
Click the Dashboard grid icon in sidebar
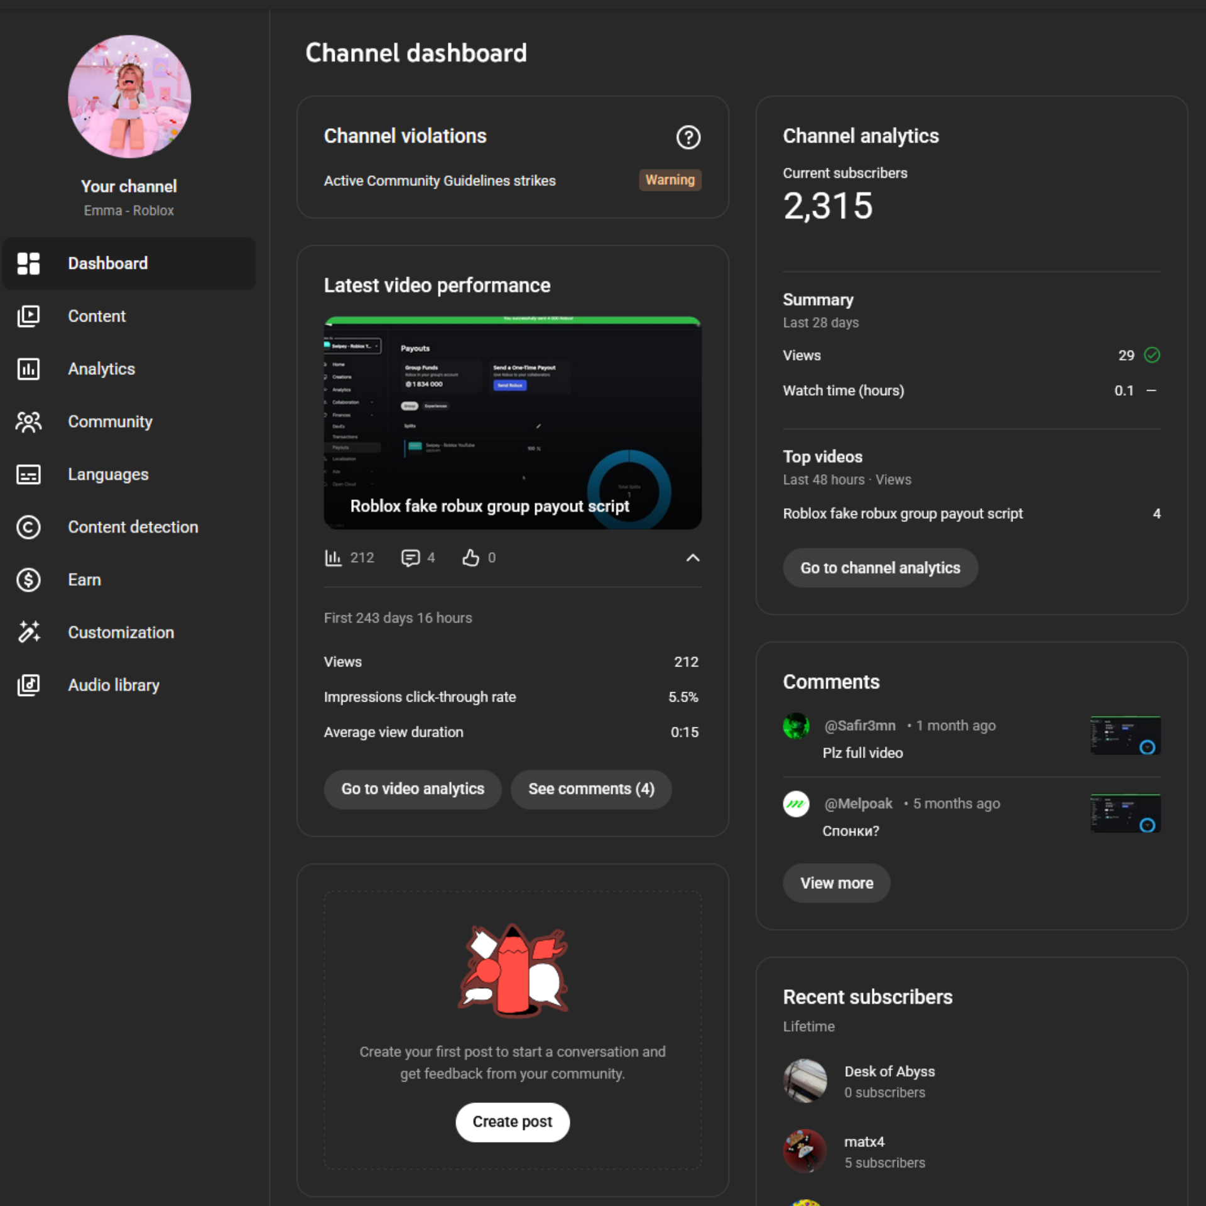28,263
